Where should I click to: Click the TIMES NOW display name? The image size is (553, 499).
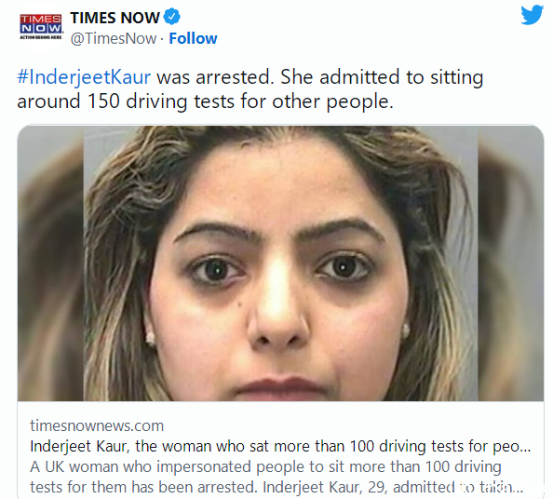tap(115, 18)
